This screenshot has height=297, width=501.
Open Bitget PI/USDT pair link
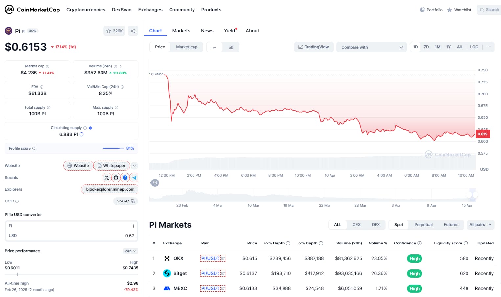(210, 273)
